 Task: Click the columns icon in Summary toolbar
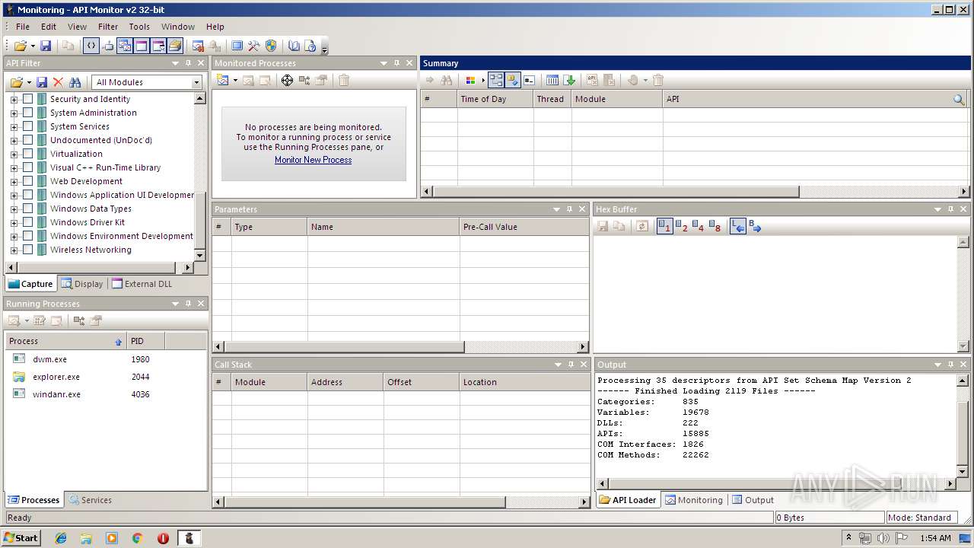(x=552, y=80)
